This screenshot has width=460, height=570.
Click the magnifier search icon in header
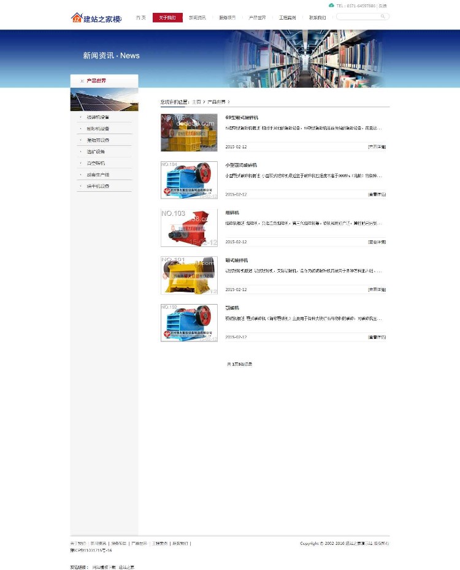[383, 17]
